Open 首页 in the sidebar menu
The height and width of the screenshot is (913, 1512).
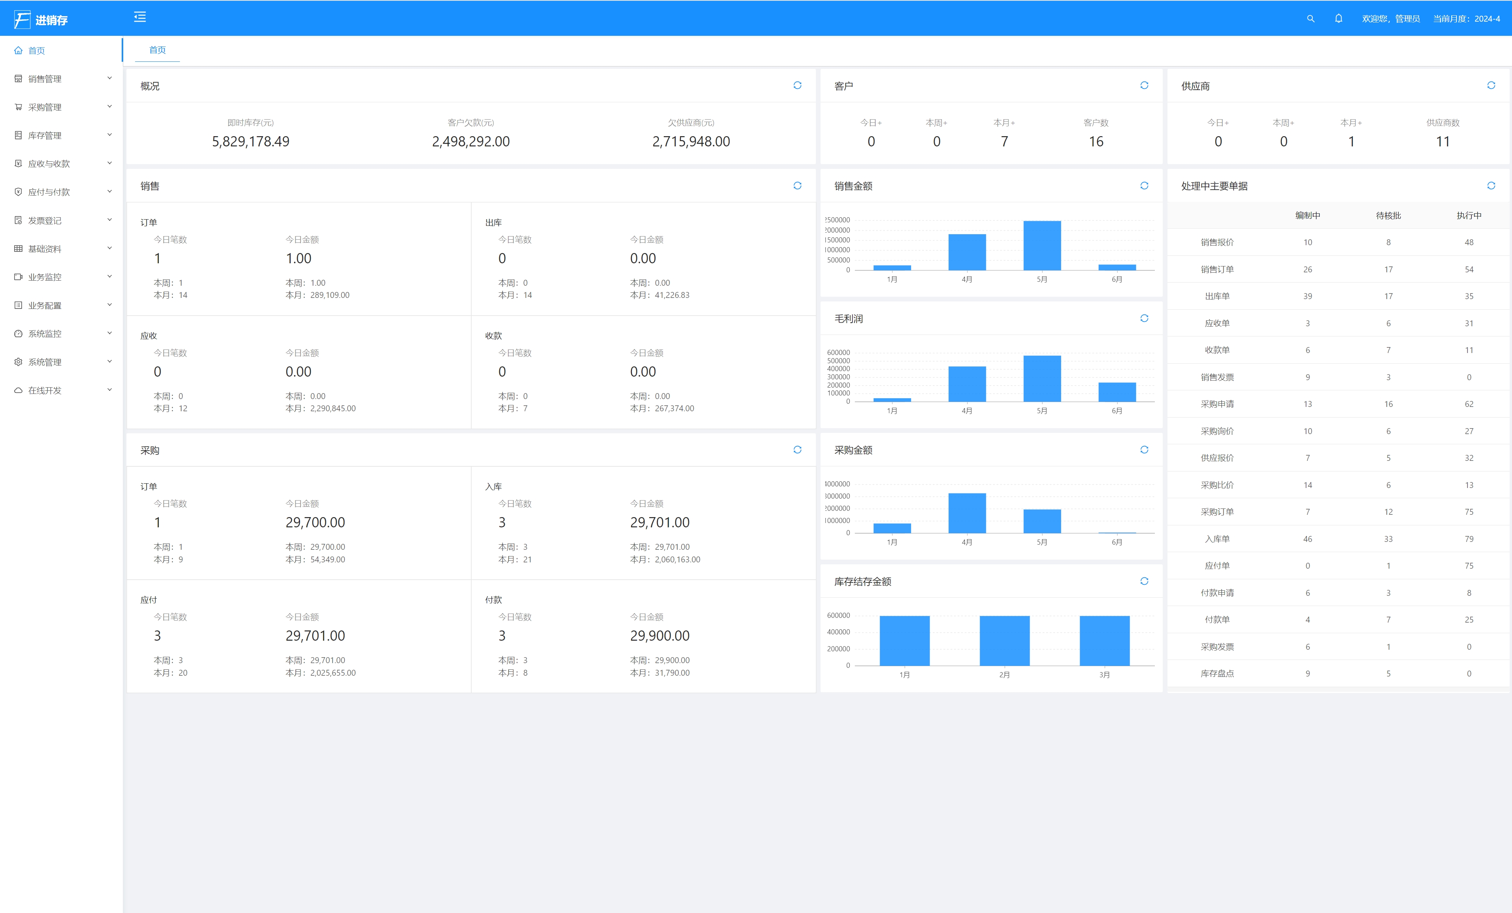61,50
